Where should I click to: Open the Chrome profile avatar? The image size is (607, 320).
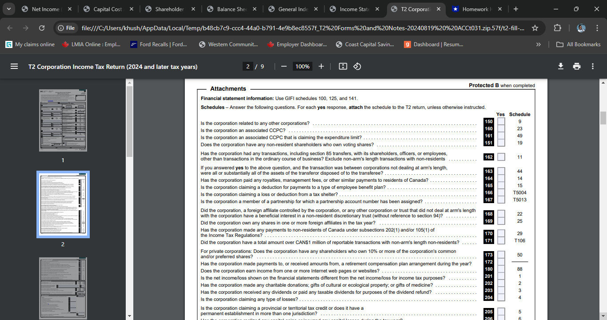pyautogui.click(x=581, y=28)
